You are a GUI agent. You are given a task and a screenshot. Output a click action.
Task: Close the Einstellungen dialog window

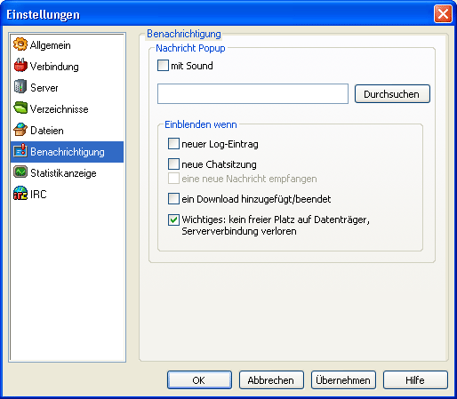(443, 14)
